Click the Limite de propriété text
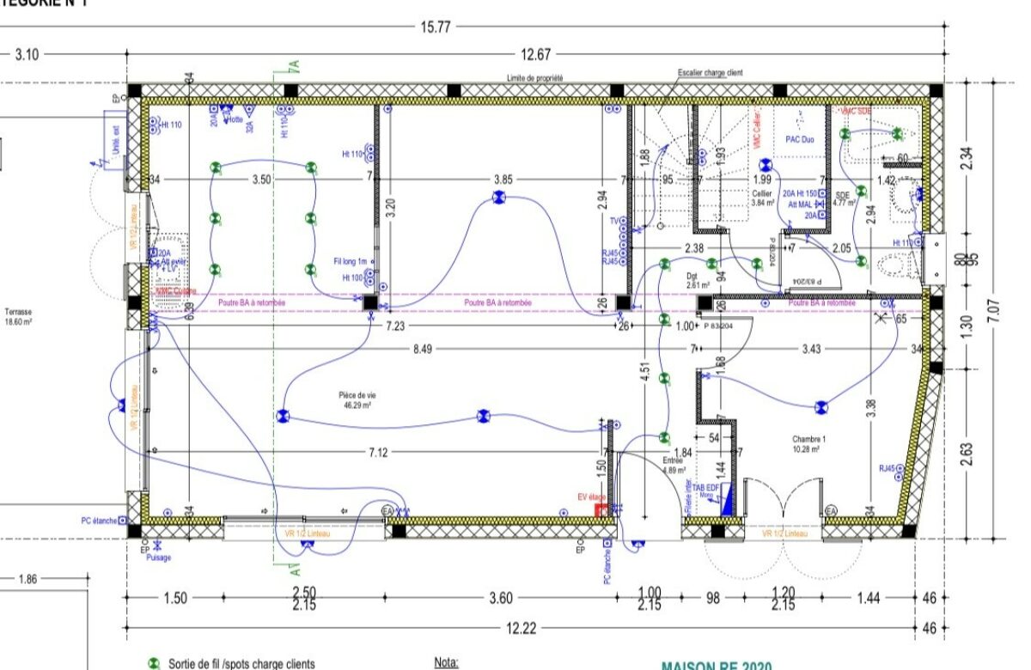Screen dimensions: 1031x670 [534, 77]
